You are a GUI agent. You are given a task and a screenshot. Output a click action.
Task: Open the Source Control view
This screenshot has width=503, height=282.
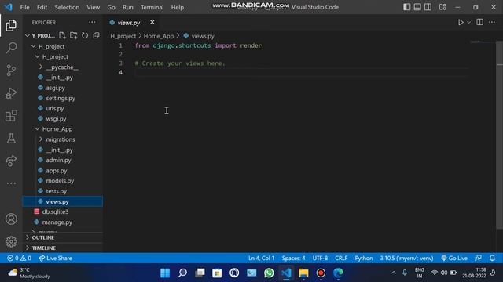point(11,70)
